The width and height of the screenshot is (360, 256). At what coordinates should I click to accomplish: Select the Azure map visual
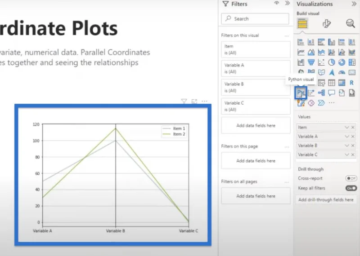pyautogui.click(x=332, y=72)
